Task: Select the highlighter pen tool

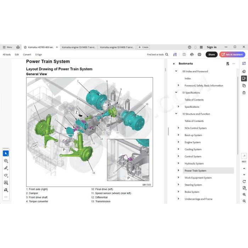Action: 6,168
